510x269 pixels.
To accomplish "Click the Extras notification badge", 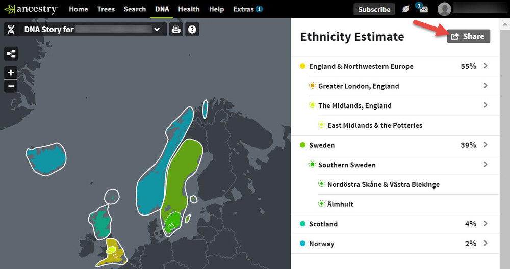I will (259, 9).
